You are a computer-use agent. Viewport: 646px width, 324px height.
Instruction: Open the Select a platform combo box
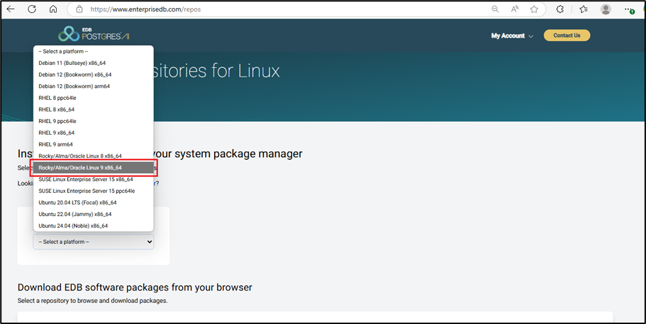coord(94,242)
